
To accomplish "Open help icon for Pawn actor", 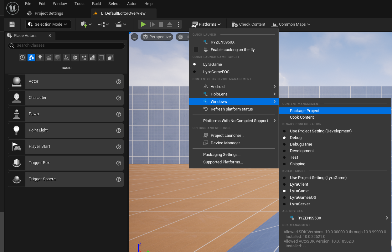I will pos(119,114).
